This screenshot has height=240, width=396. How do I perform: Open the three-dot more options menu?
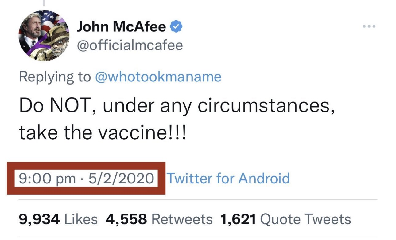369,26
